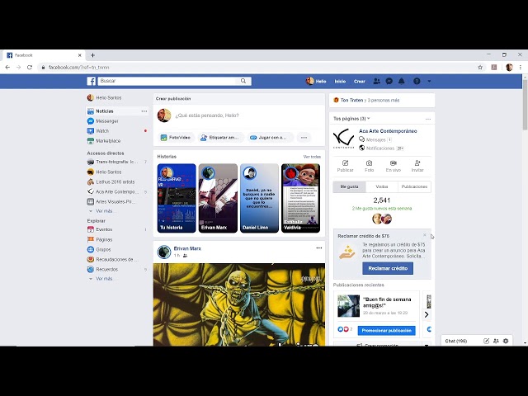This screenshot has width=528, height=396.
Task: Select Publicaciones tab
Action: (x=414, y=186)
